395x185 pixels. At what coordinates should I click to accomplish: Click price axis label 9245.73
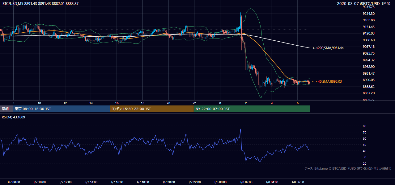[x=368, y=7]
